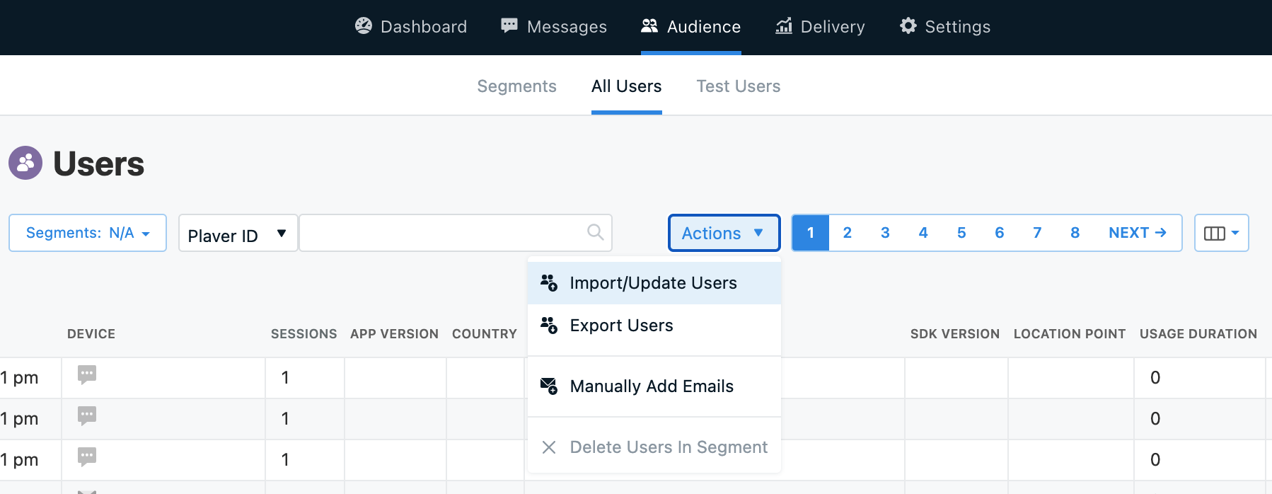Image resolution: width=1272 pixels, height=494 pixels.
Task: Go to pagination page 1
Action: coord(811,233)
